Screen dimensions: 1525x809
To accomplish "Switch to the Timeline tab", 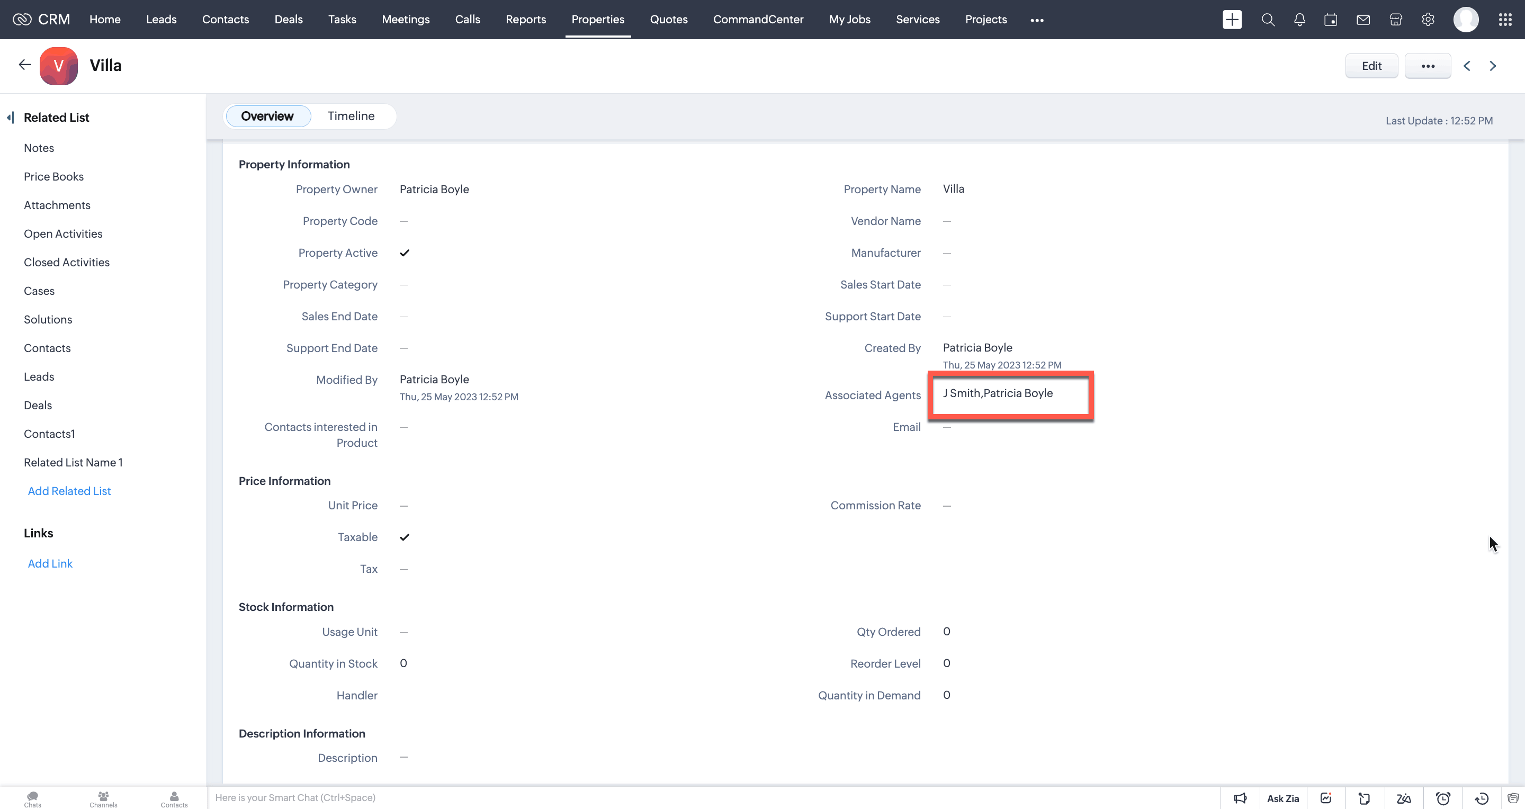I will coord(351,116).
